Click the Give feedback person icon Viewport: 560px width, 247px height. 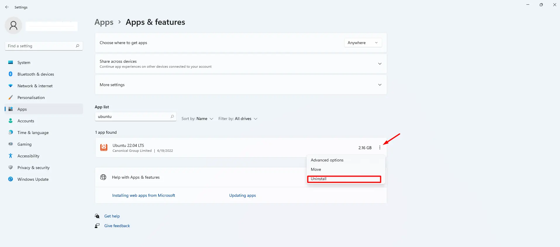(97, 226)
